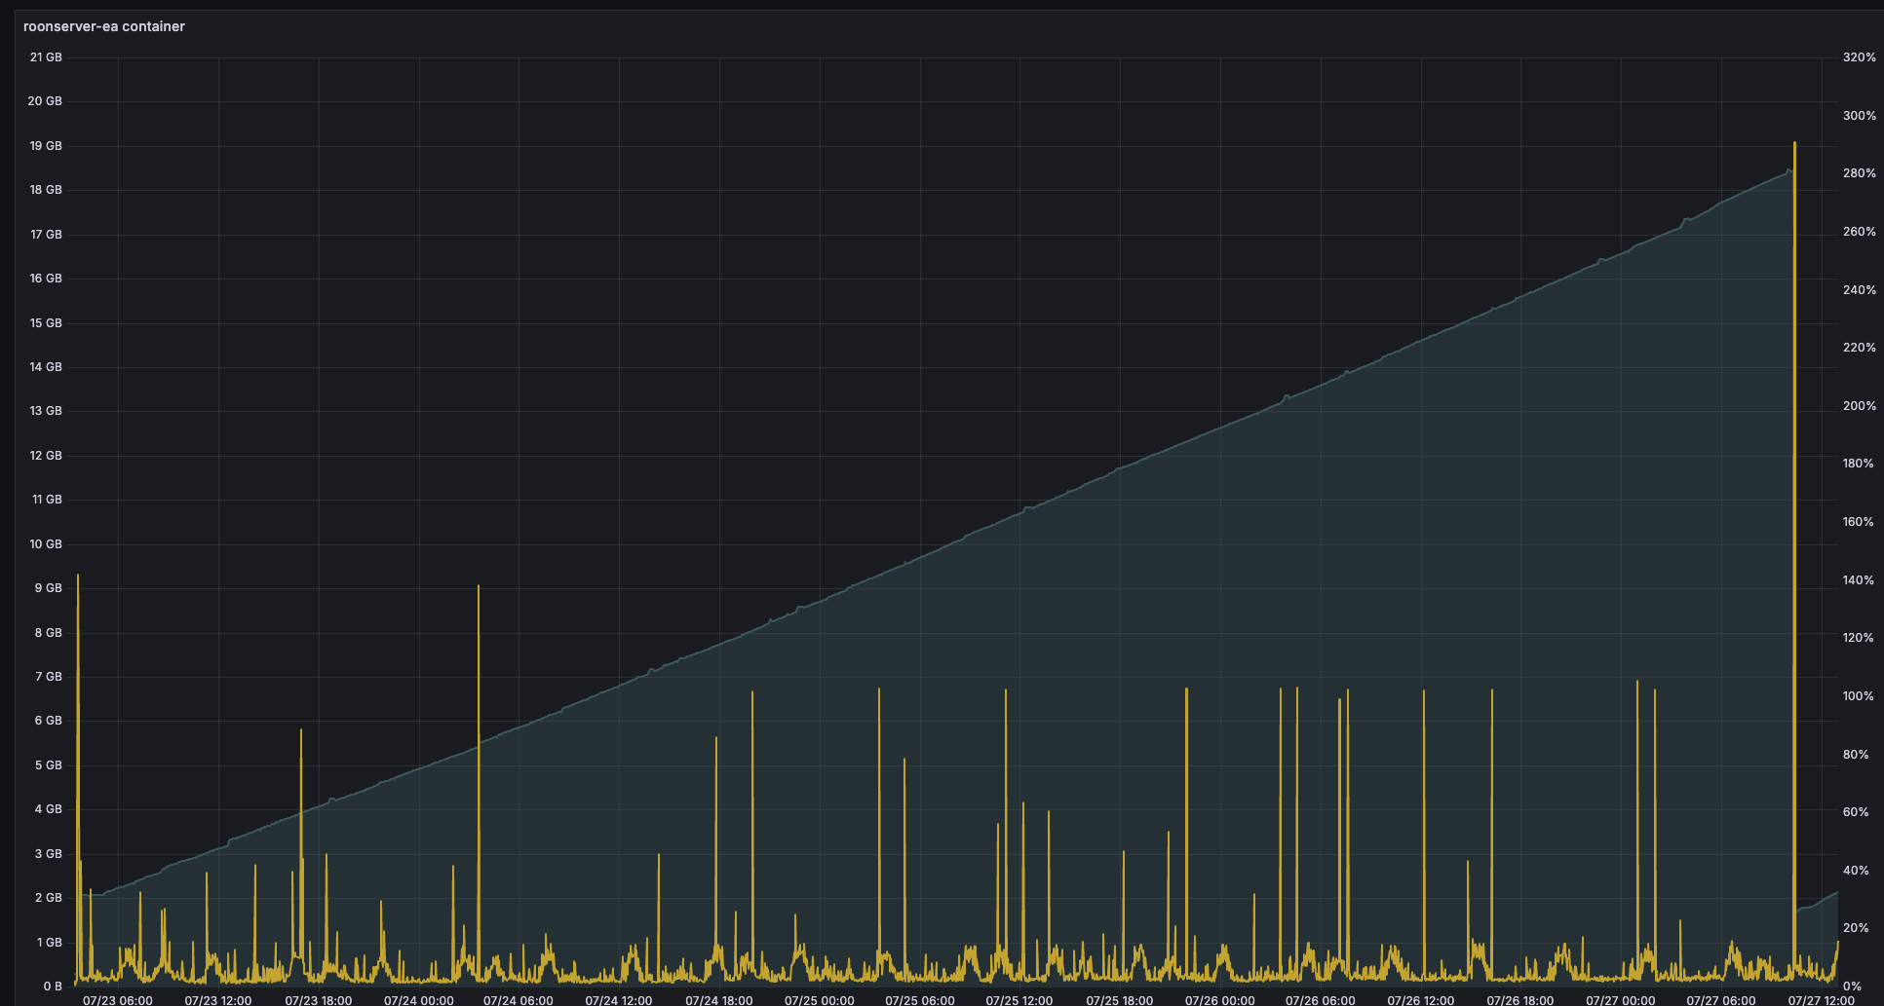The width and height of the screenshot is (1884, 1006).
Task: Click the 10 GB left axis label
Action: point(46,544)
